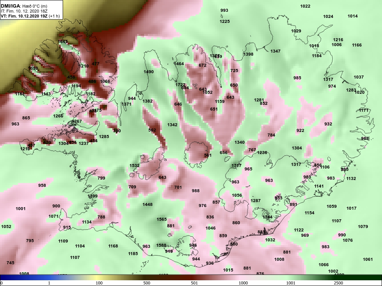The width and height of the screenshot is (382, 286).
Task: Click the map value 709
Action: [132, 187]
